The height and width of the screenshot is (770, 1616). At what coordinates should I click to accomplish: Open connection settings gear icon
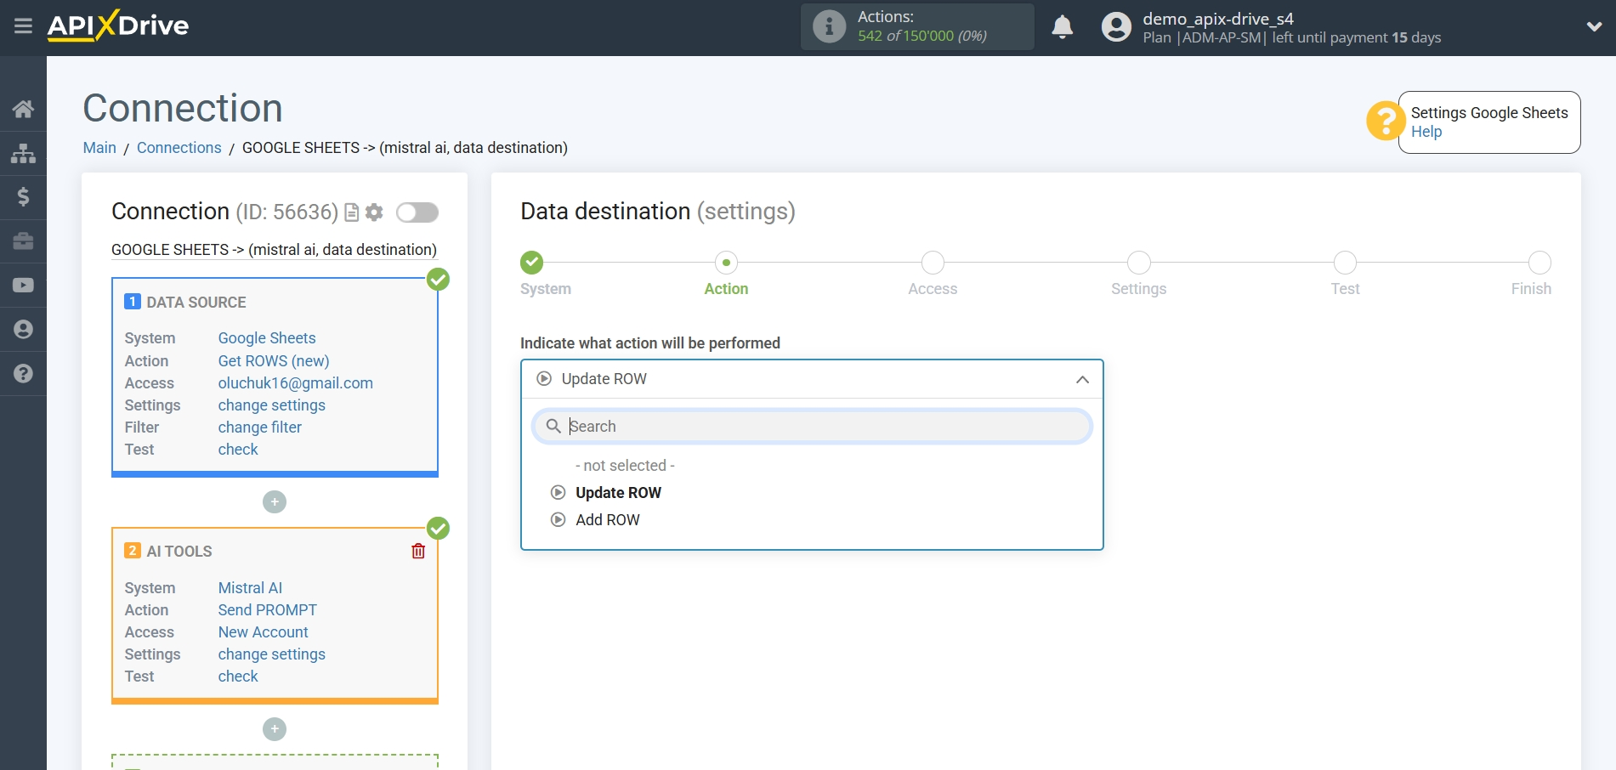(x=374, y=212)
